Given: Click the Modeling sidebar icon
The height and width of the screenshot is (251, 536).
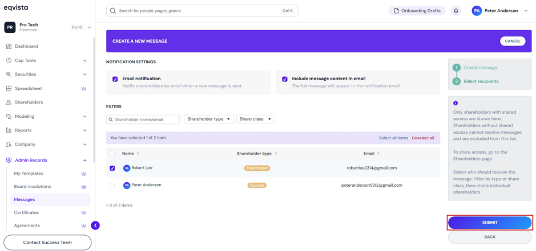Looking at the screenshot, I should 9,116.
